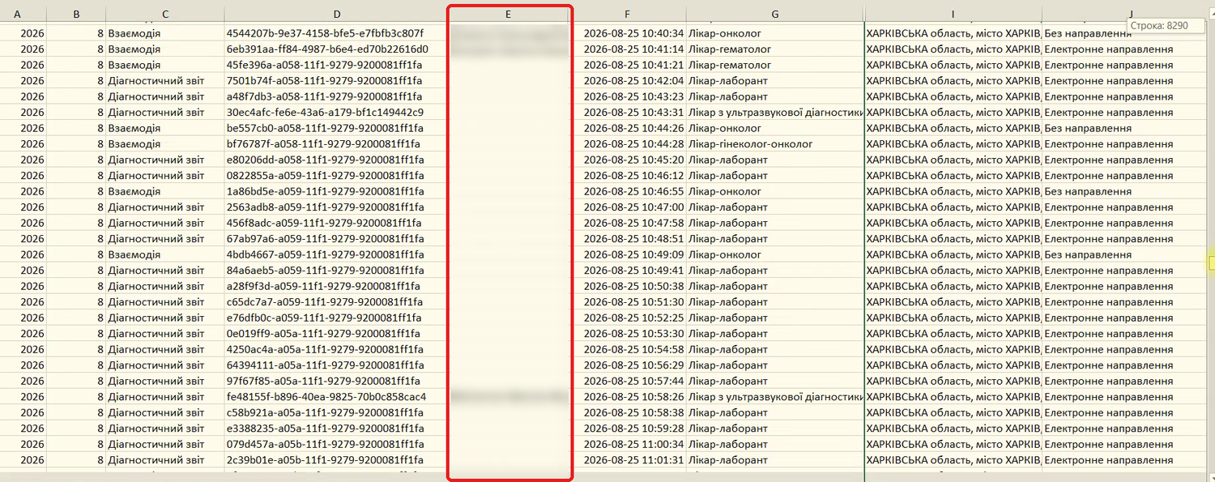Select the 10:56:29 timestamp cell
The width and height of the screenshot is (1215, 482).
[633, 365]
